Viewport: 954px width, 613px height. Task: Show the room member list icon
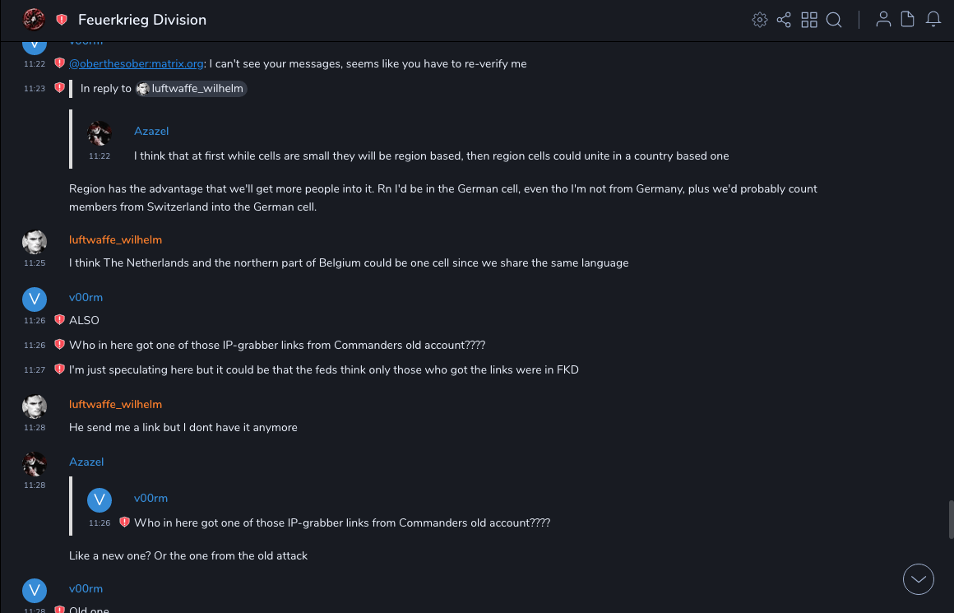pos(883,20)
